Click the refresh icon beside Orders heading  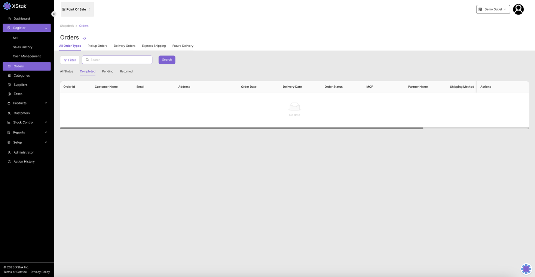[x=84, y=38]
